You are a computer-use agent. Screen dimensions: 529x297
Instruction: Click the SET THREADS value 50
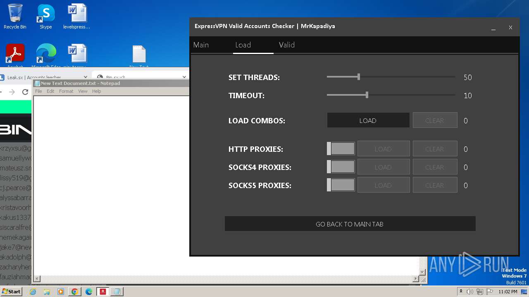[x=468, y=78]
